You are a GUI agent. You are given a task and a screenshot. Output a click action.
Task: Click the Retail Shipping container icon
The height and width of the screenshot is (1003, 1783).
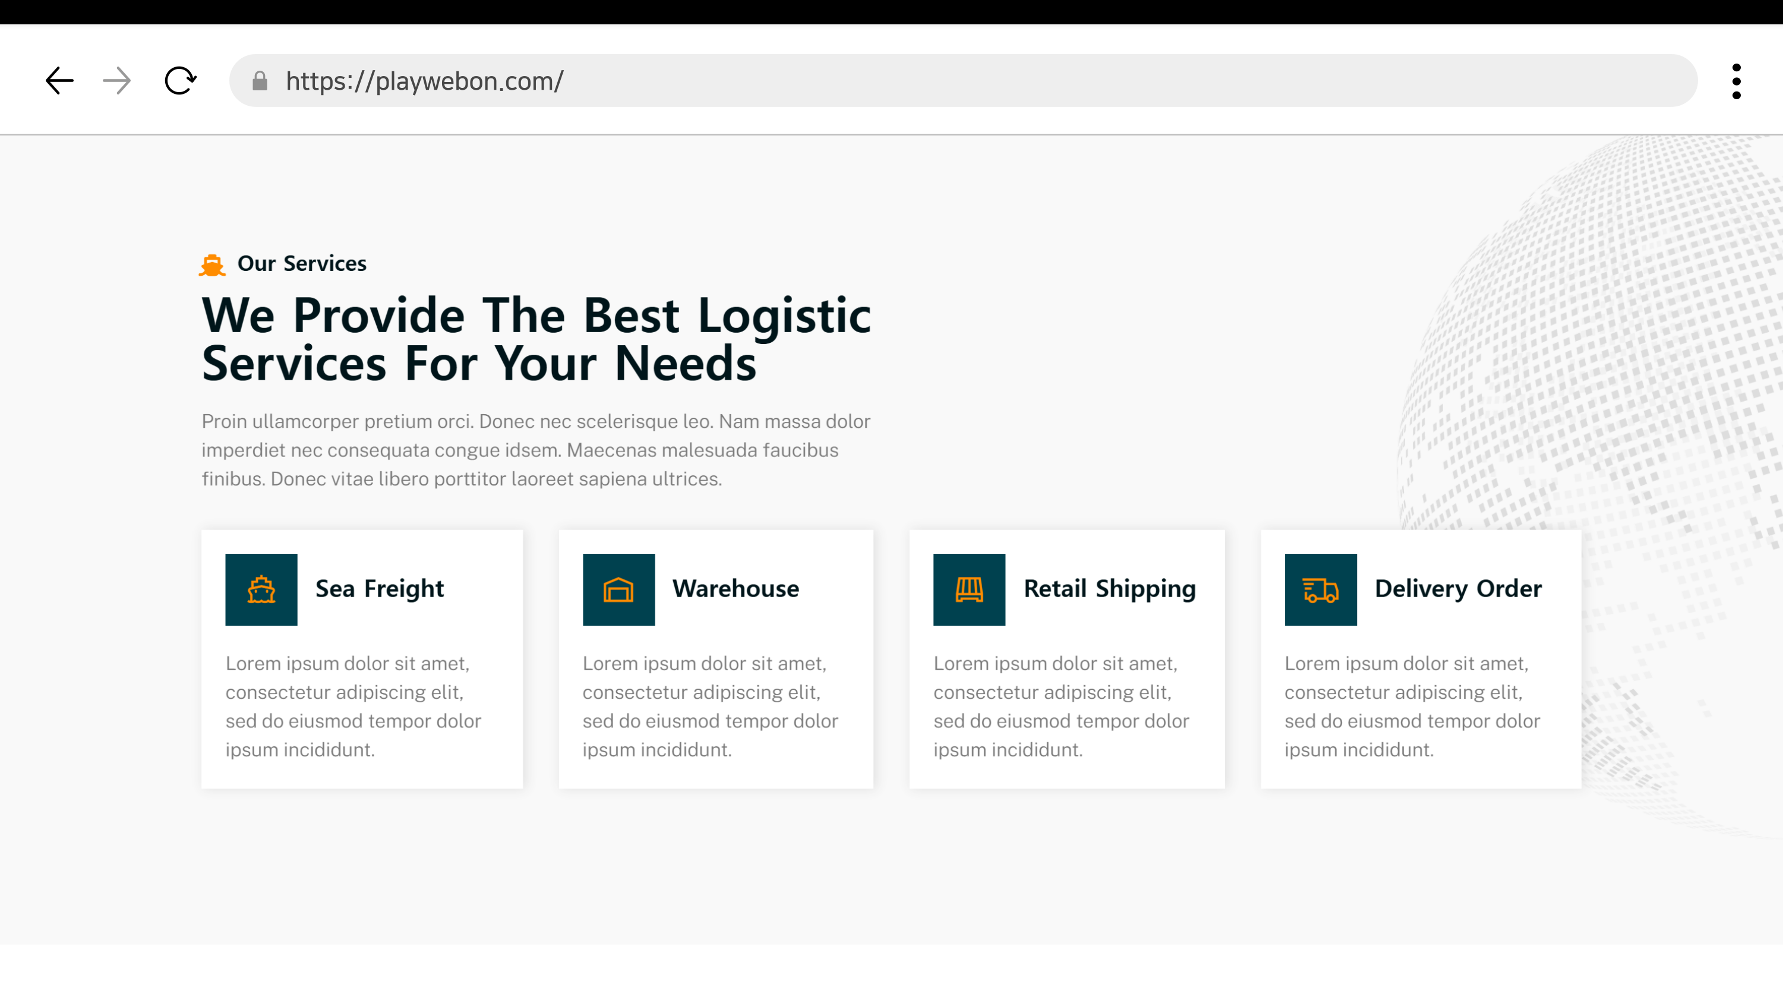coord(968,589)
